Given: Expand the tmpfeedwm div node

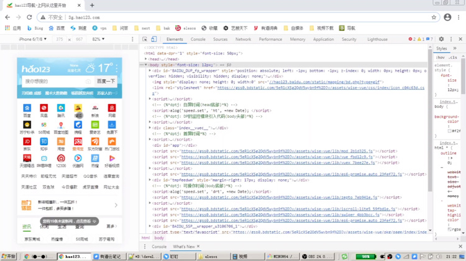Looking at the screenshot, I should click(x=150, y=180).
